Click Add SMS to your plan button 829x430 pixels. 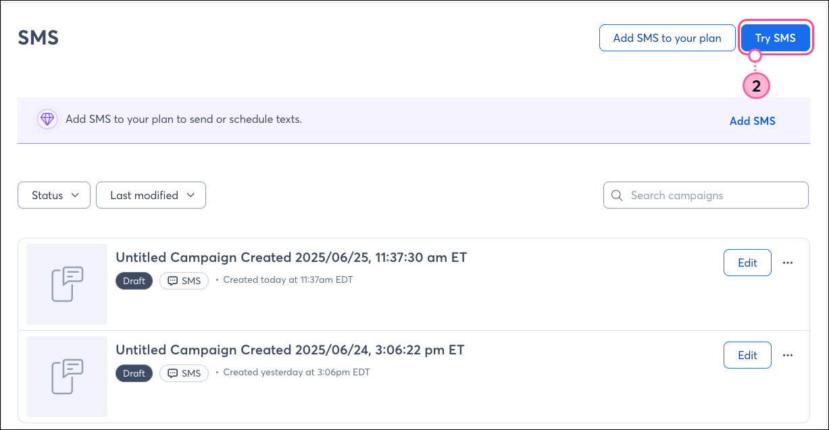click(667, 38)
